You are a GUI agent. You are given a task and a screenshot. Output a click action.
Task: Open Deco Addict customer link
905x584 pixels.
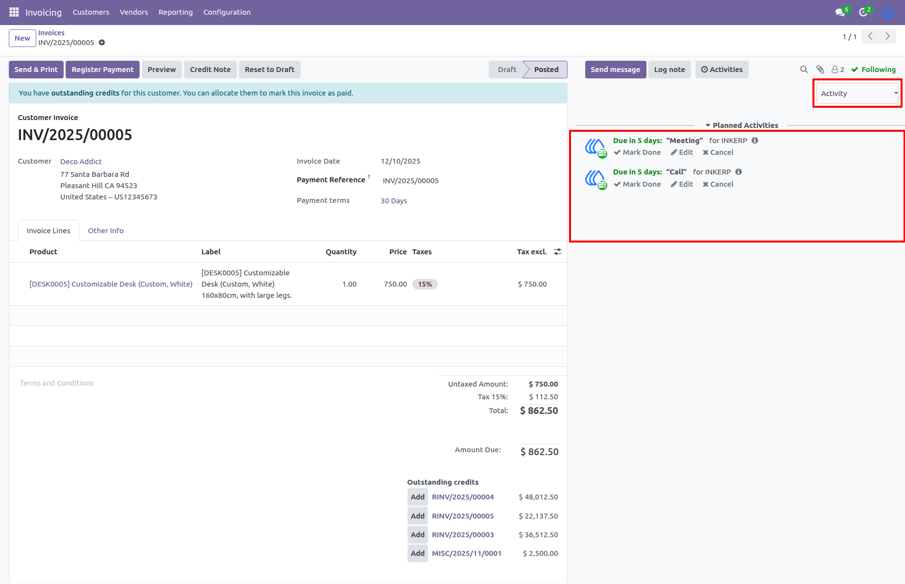[x=81, y=162]
